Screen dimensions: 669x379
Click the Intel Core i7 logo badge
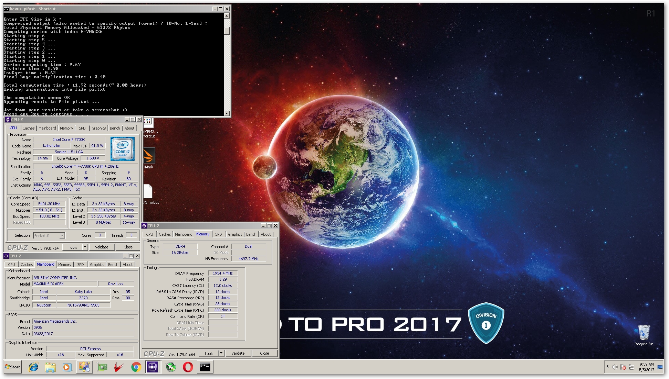tap(123, 149)
